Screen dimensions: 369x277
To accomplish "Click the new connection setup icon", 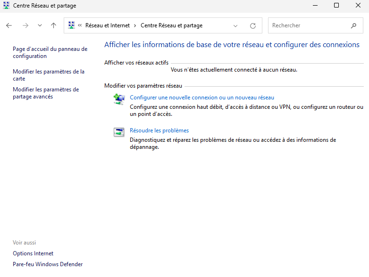I will coord(118,99).
